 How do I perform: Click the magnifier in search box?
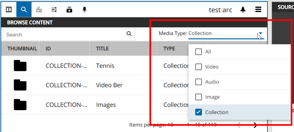point(129,34)
